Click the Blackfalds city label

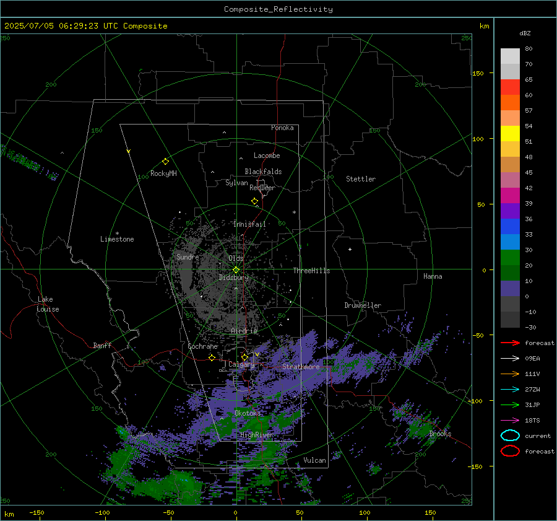coord(263,172)
